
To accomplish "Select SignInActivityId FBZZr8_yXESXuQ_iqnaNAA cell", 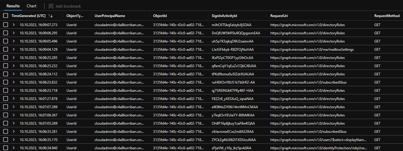I will tap(233, 99).
